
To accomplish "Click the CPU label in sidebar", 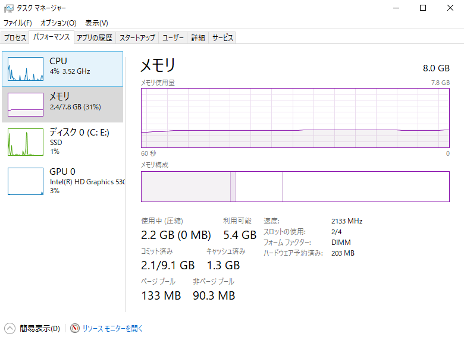I will click(x=58, y=61).
